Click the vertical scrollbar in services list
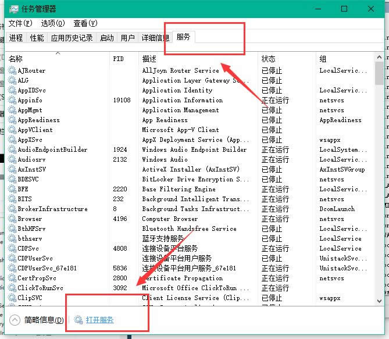 379,174
